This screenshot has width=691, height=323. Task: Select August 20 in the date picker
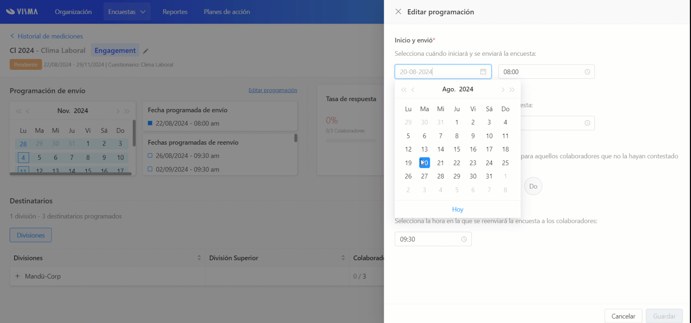click(424, 163)
